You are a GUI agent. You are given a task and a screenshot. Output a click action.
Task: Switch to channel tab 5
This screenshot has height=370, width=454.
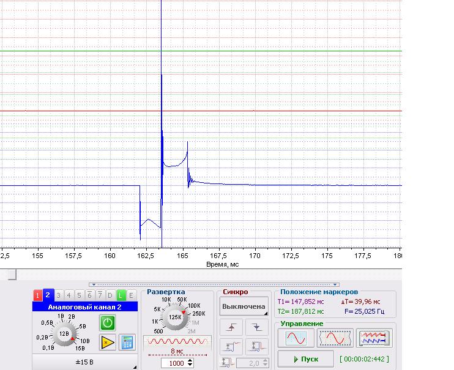pos(79,295)
